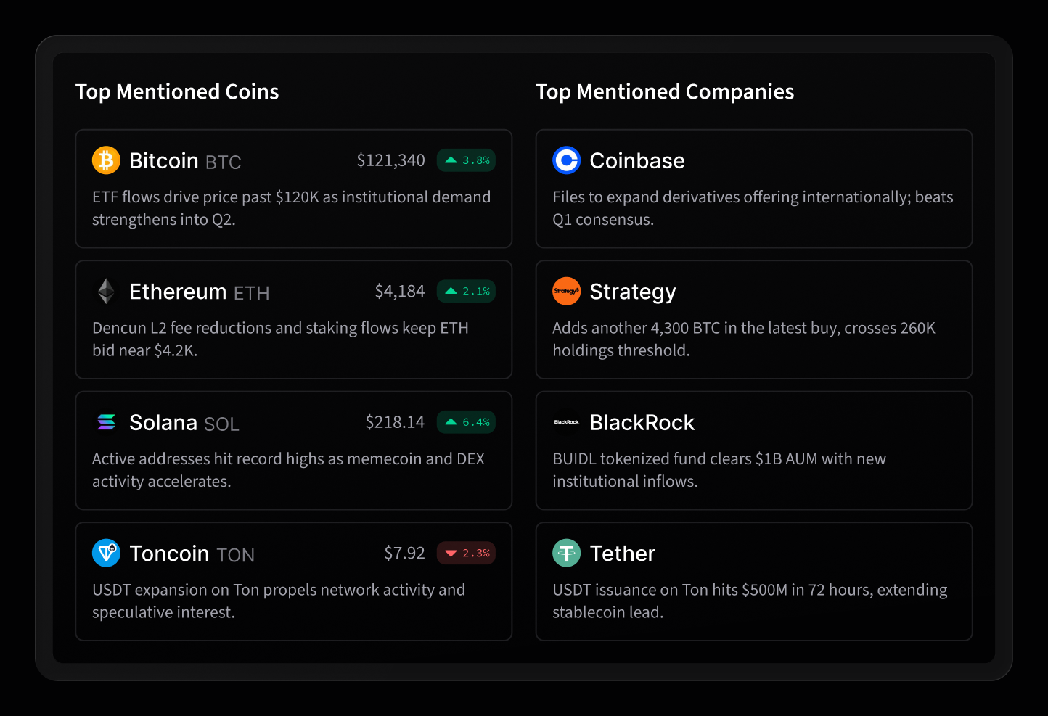Click the Solana striped logo icon
1048x716 pixels.
tap(106, 422)
